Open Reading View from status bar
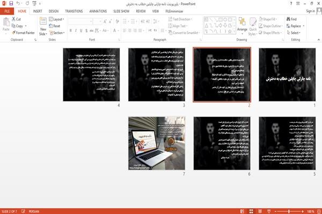Image resolution: width=322 pixels, height=214 pixels. (260, 211)
